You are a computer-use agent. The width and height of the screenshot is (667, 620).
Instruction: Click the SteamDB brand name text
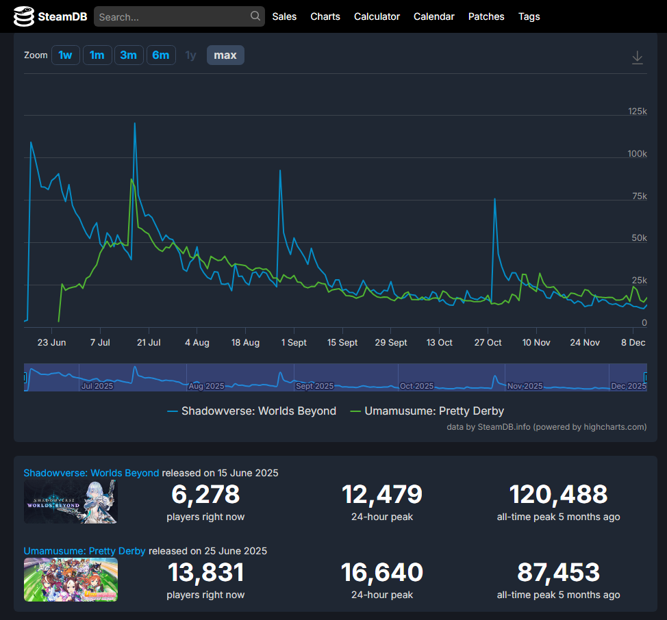click(x=62, y=16)
